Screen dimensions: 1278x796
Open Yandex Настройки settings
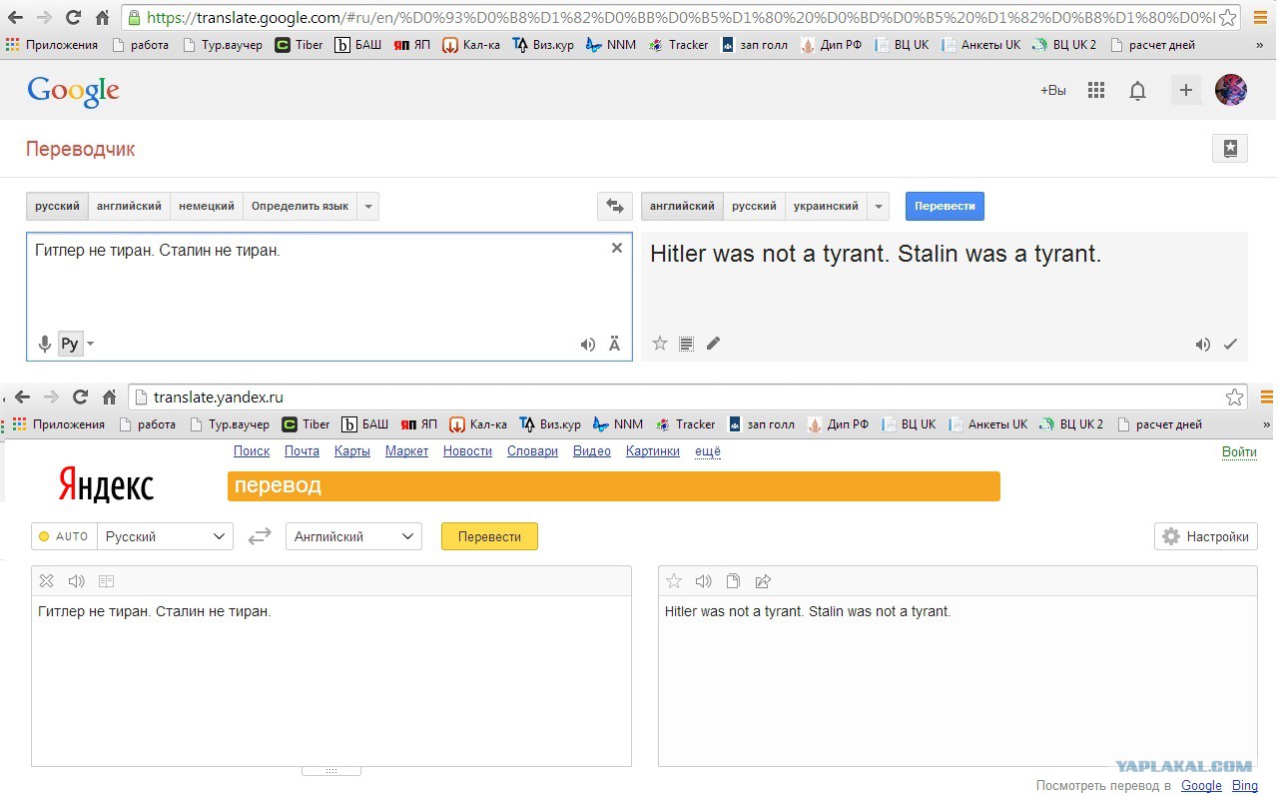[1205, 536]
